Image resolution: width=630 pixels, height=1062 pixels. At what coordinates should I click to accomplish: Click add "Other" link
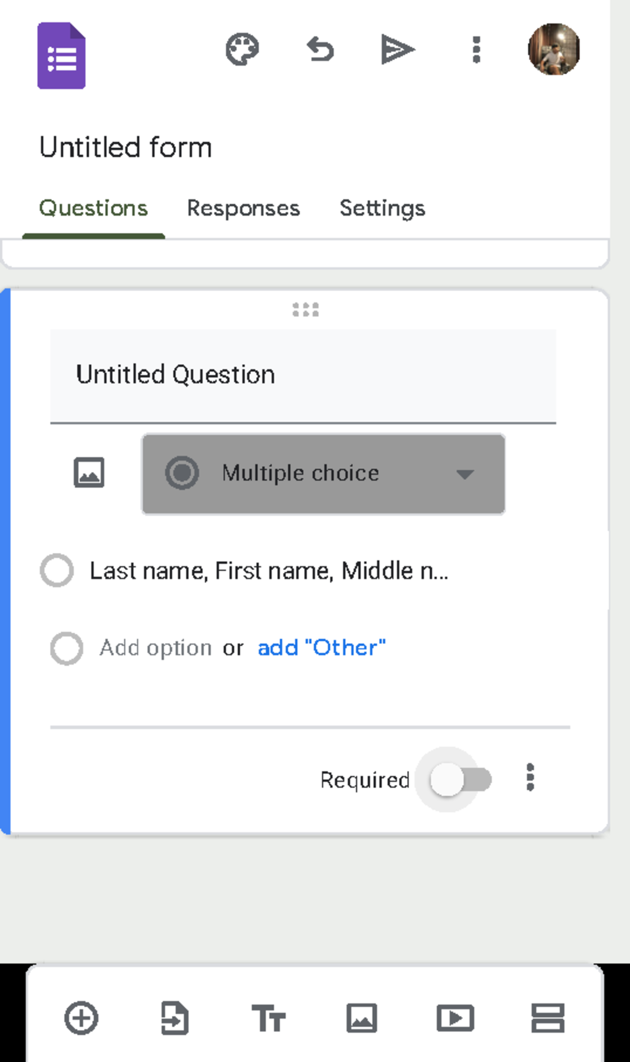(321, 647)
